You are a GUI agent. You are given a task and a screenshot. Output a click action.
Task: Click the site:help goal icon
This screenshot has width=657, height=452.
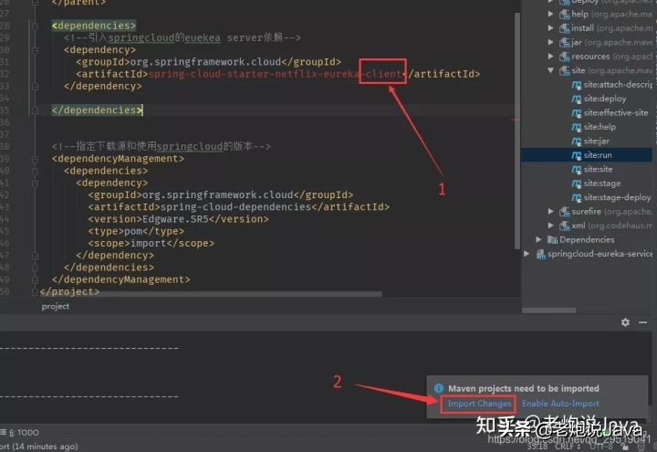click(x=577, y=127)
